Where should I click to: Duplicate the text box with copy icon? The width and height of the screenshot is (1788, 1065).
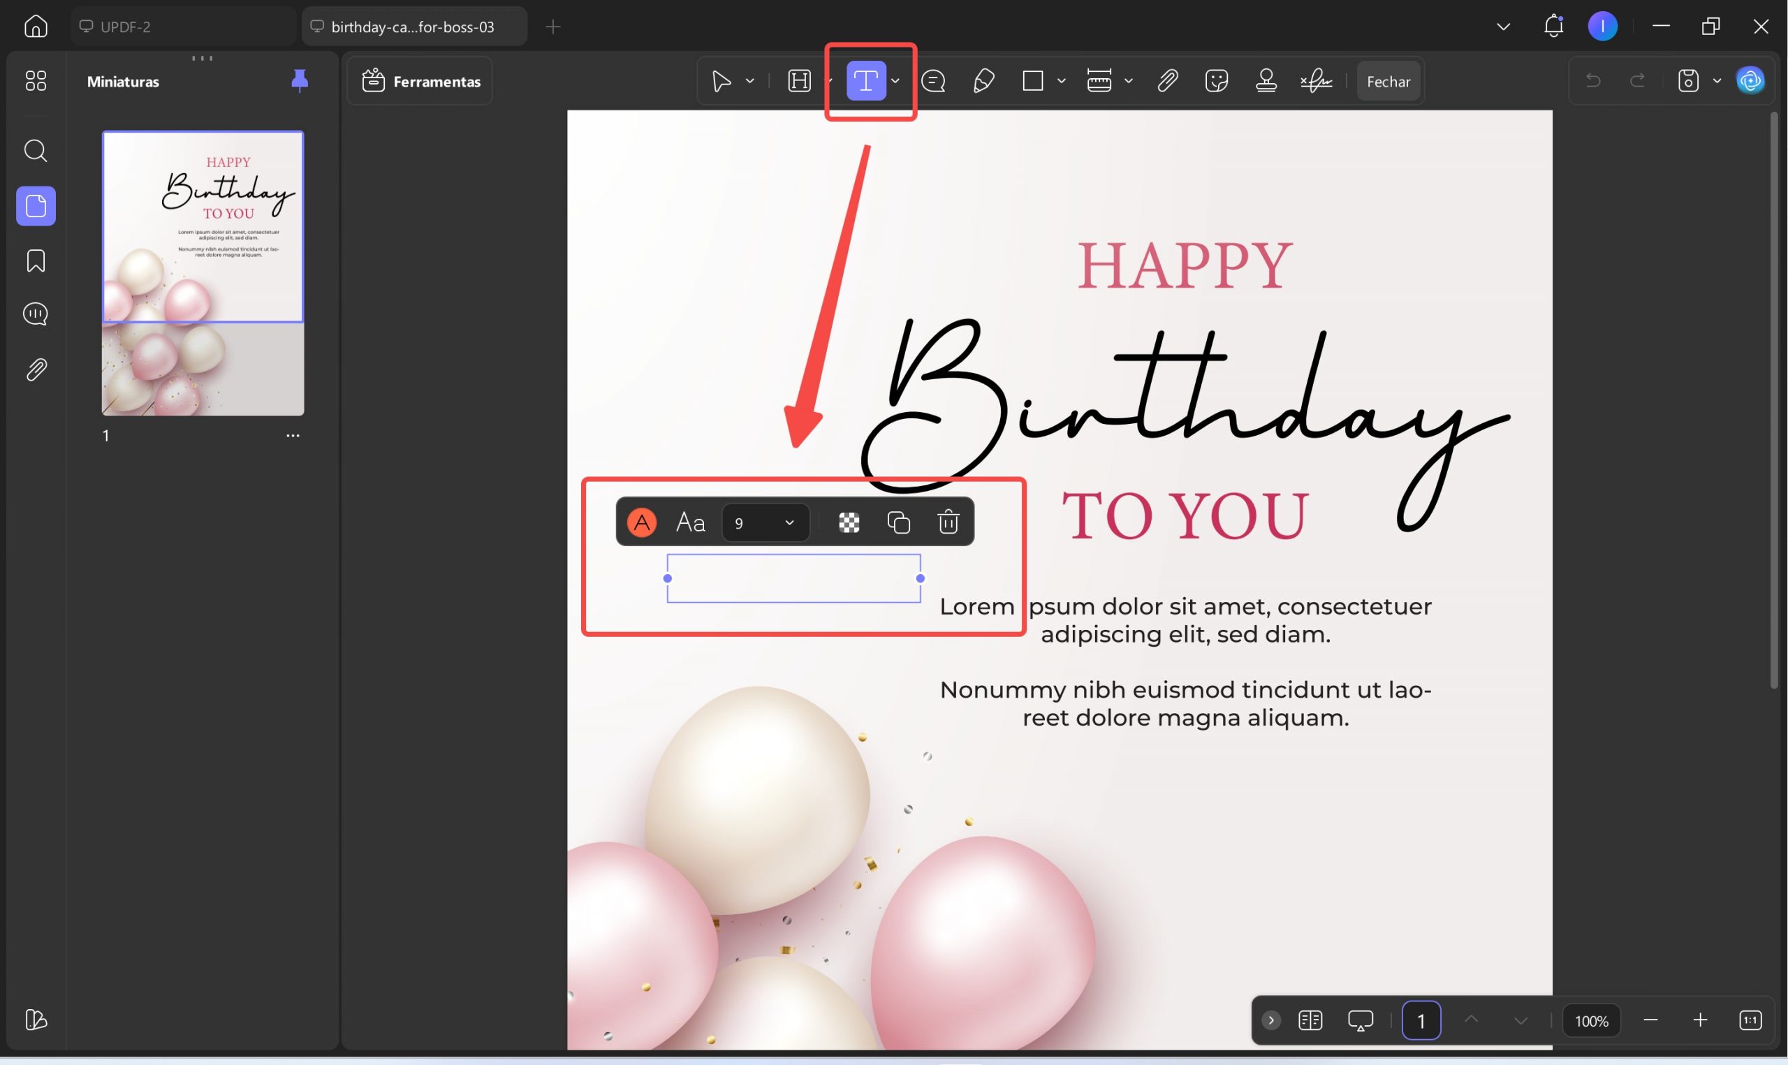click(x=899, y=522)
